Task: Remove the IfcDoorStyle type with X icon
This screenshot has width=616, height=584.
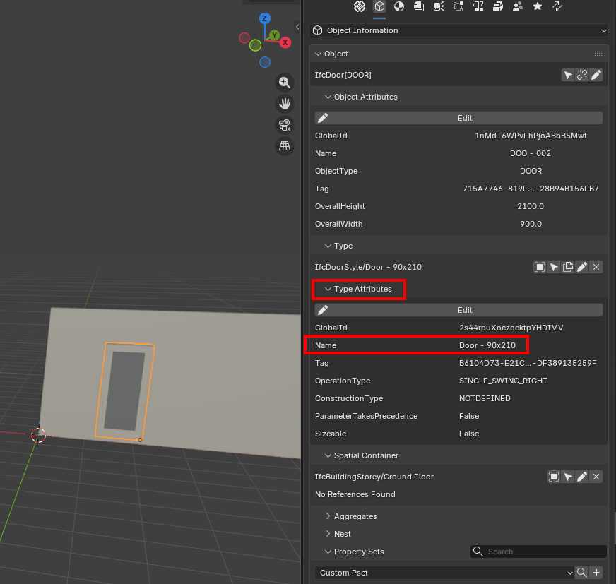Action: click(596, 267)
